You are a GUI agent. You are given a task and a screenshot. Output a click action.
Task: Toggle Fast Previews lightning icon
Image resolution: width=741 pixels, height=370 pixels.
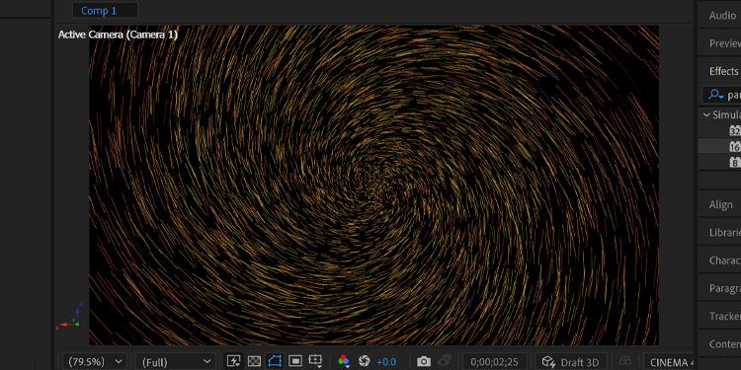click(233, 361)
